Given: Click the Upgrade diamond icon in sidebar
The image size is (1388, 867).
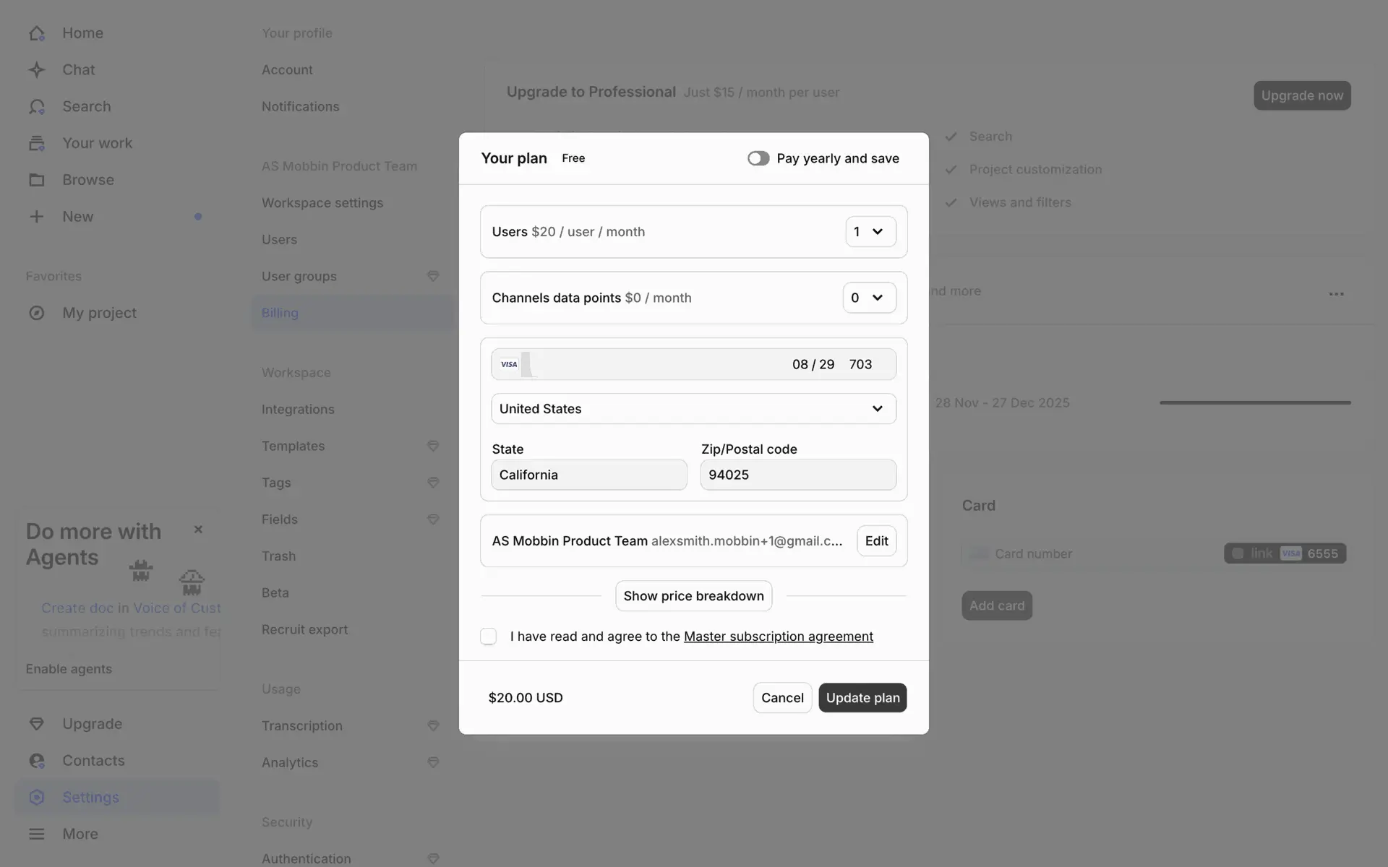Looking at the screenshot, I should pos(37,724).
